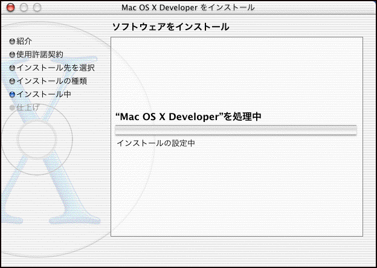This screenshot has height=268, width=377.
Task: Select the 使用許諾契約 step label
Action: 40,54
